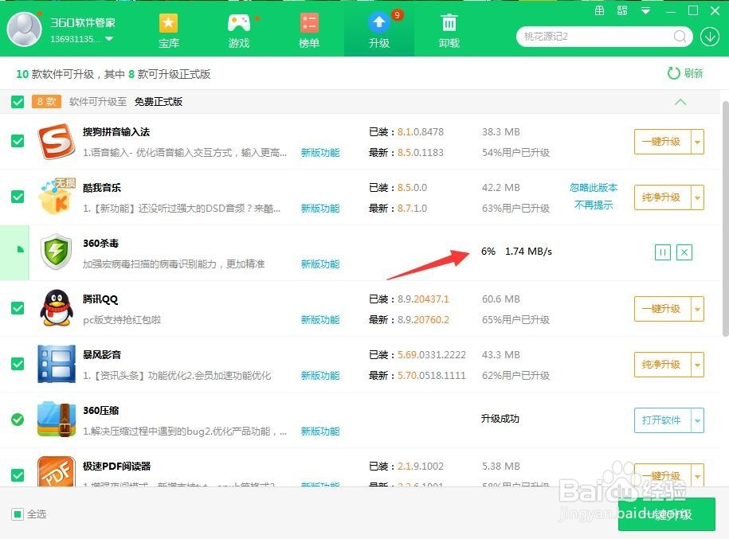Click 打开软件 for 360压缩
Screen dimensions: 729x539
tap(663, 420)
